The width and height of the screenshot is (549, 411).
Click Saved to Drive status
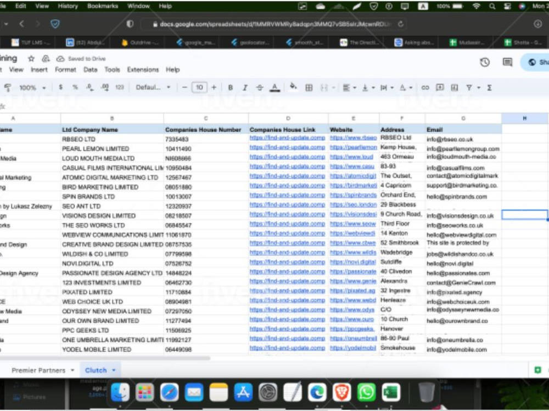point(81,59)
